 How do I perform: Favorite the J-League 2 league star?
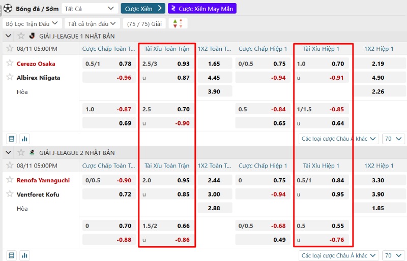point(21,152)
